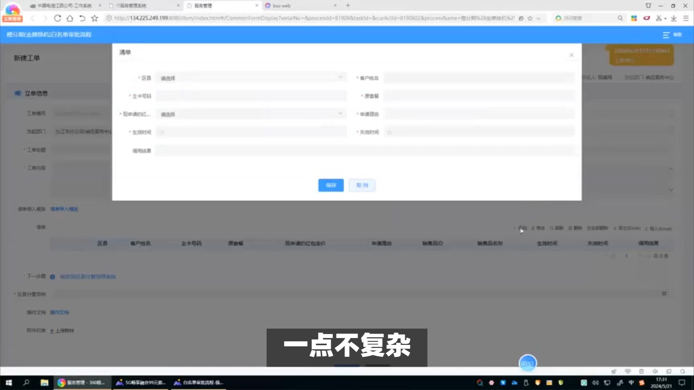Viewport: 694px width, 390px height.
Task: Expand the 区县 dropdown
Action: coord(251,78)
